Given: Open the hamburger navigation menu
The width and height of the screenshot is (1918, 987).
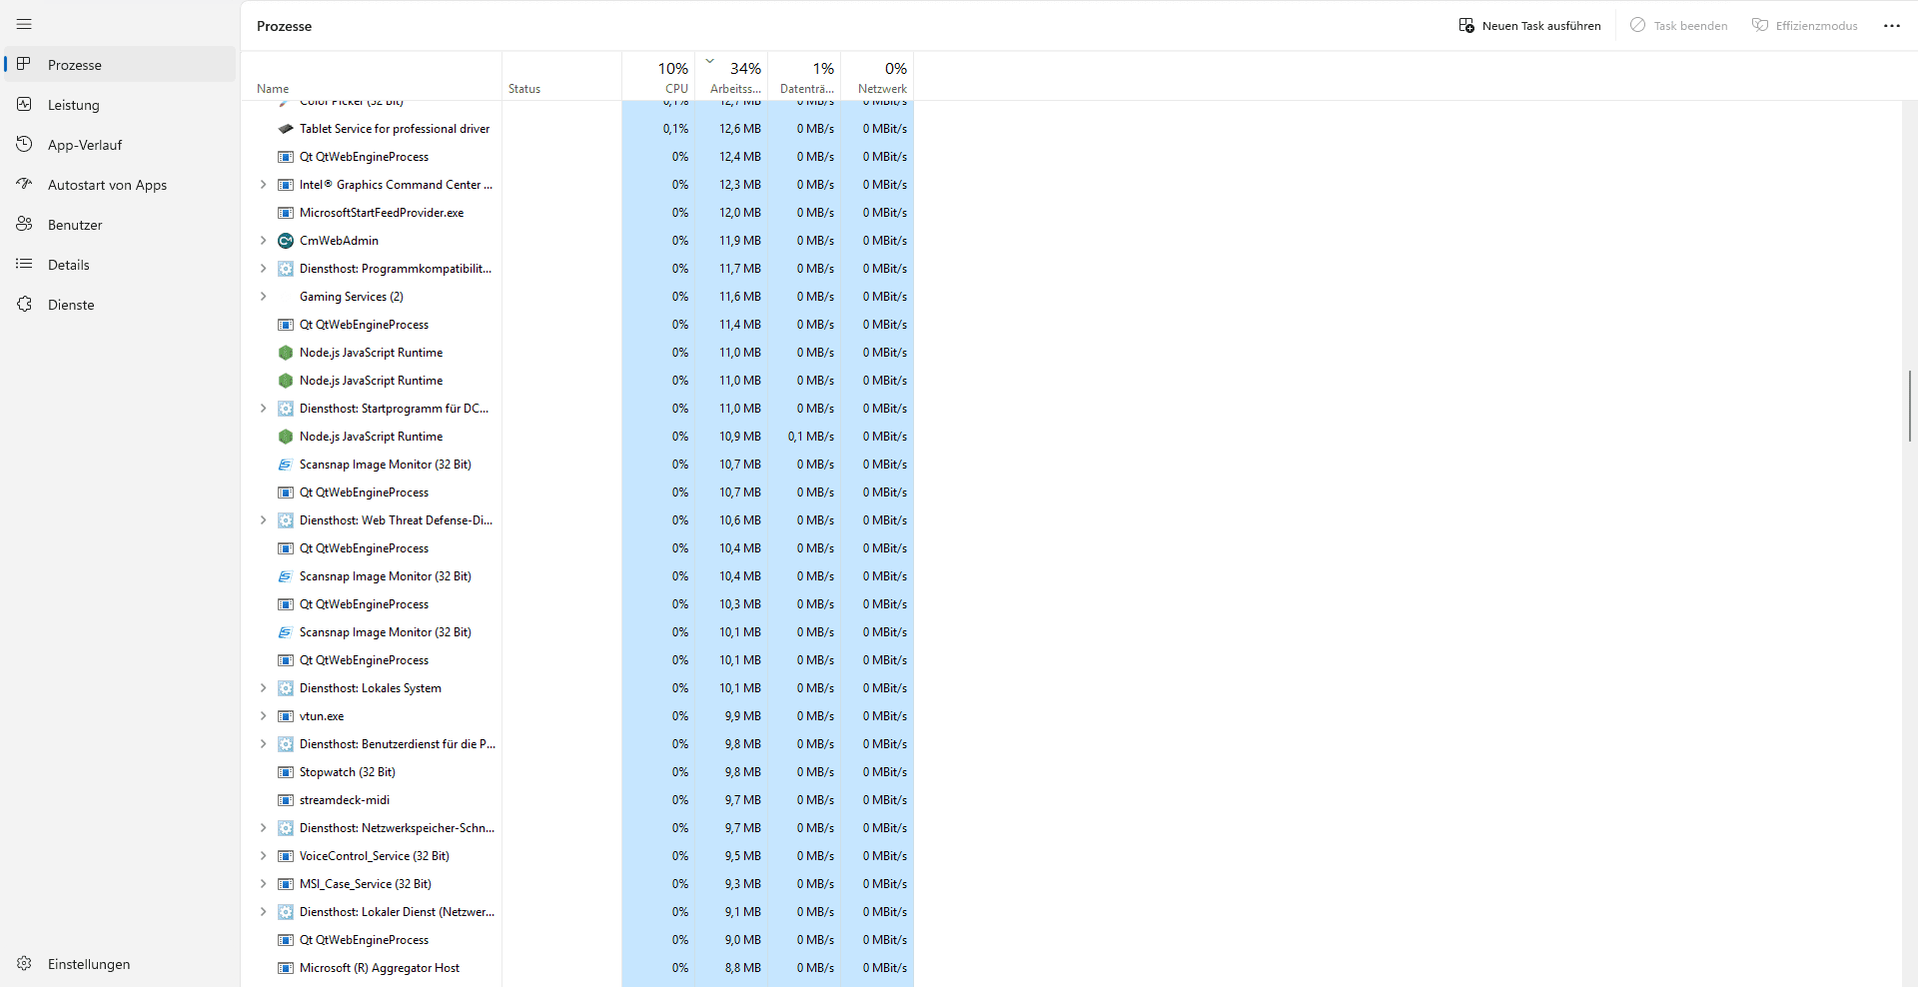Looking at the screenshot, I should [x=24, y=24].
